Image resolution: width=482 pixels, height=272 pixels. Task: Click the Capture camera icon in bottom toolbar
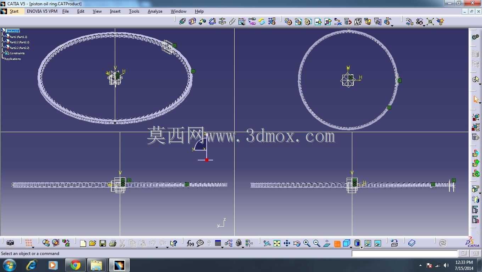click(10, 243)
